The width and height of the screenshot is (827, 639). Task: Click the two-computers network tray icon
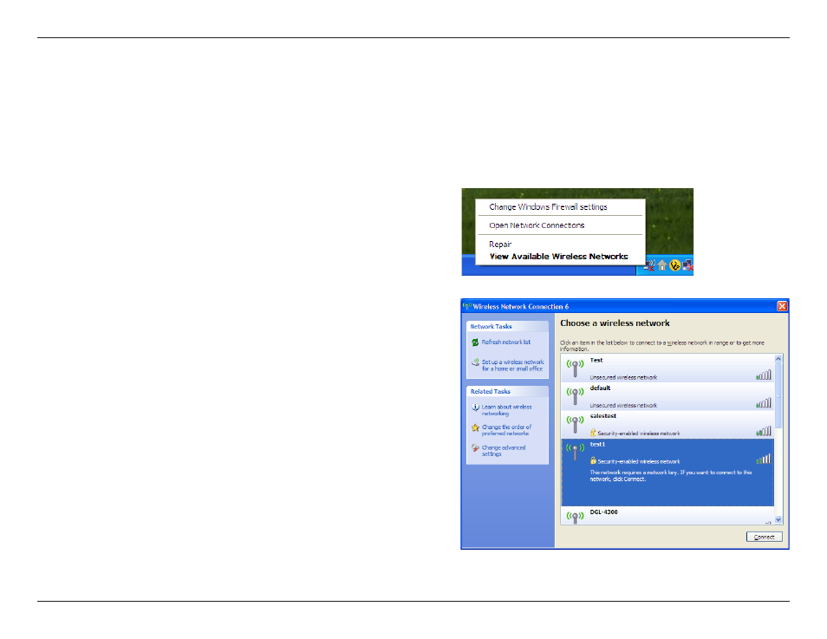(x=687, y=265)
